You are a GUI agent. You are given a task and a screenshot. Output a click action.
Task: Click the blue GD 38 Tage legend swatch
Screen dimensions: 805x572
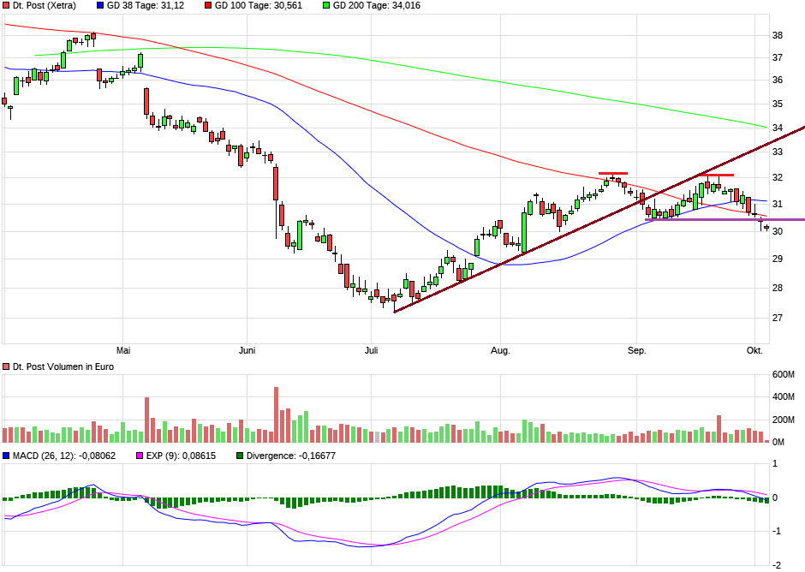tap(100, 6)
